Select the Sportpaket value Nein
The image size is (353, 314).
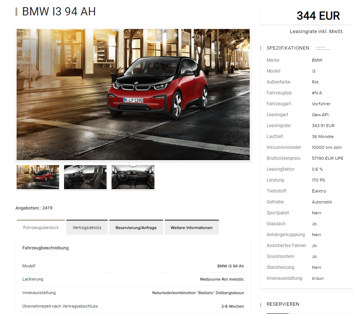[316, 213]
